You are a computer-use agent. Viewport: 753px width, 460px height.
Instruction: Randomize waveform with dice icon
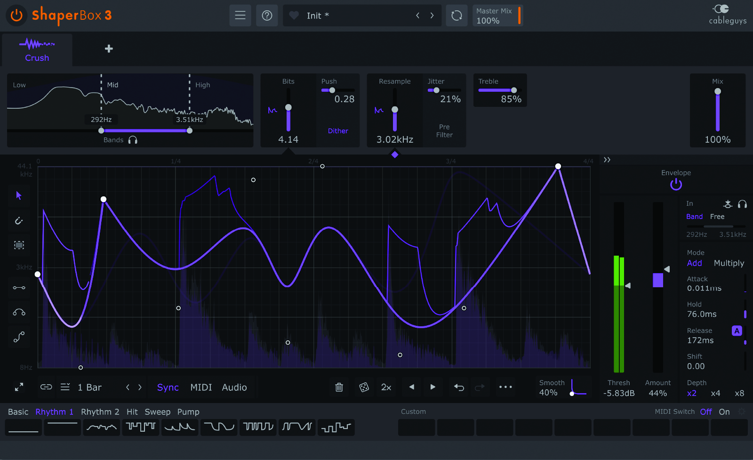coord(364,387)
